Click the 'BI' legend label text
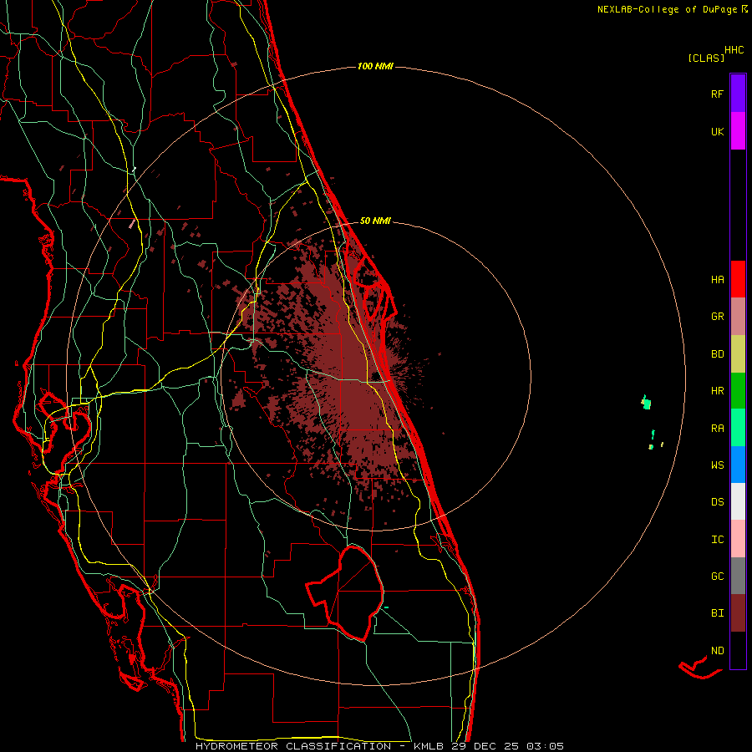Screen dimensions: 752x752 pyautogui.click(x=717, y=613)
